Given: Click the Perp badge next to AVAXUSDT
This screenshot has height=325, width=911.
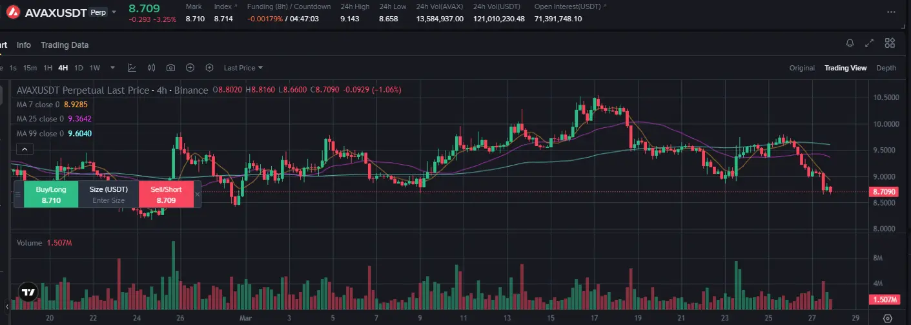Looking at the screenshot, I should (x=98, y=12).
